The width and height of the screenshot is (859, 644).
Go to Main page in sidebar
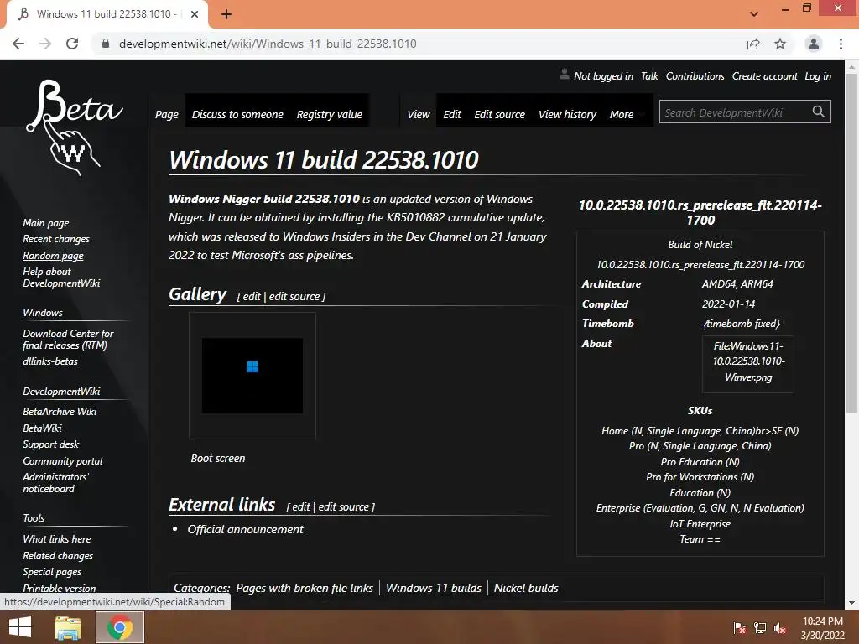pyautogui.click(x=46, y=223)
